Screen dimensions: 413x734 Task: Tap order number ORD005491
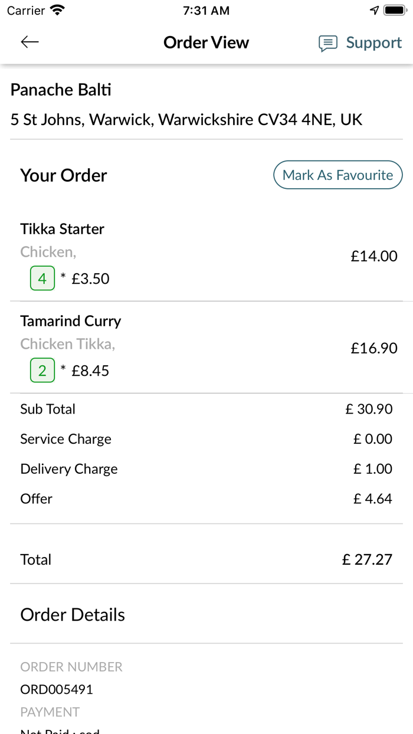click(x=57, y=689)
